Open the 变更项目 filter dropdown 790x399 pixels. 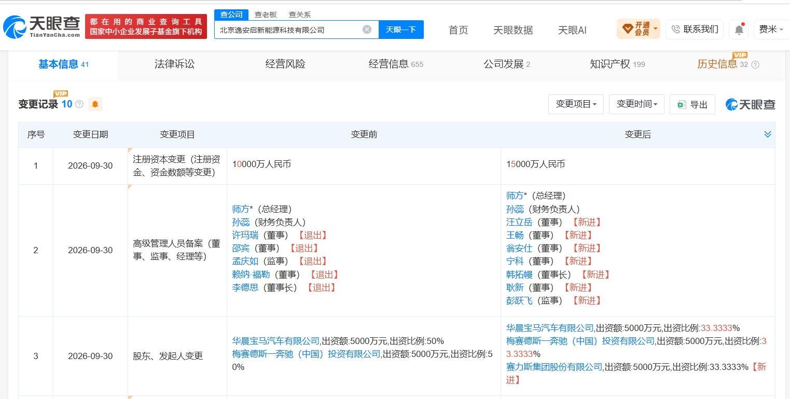576,104
